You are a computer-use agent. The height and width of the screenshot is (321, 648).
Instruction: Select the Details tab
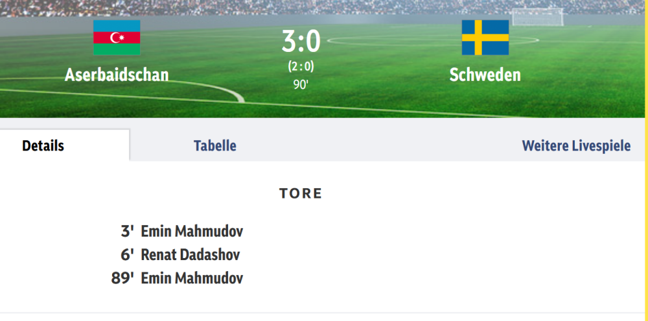pos(43,145)
